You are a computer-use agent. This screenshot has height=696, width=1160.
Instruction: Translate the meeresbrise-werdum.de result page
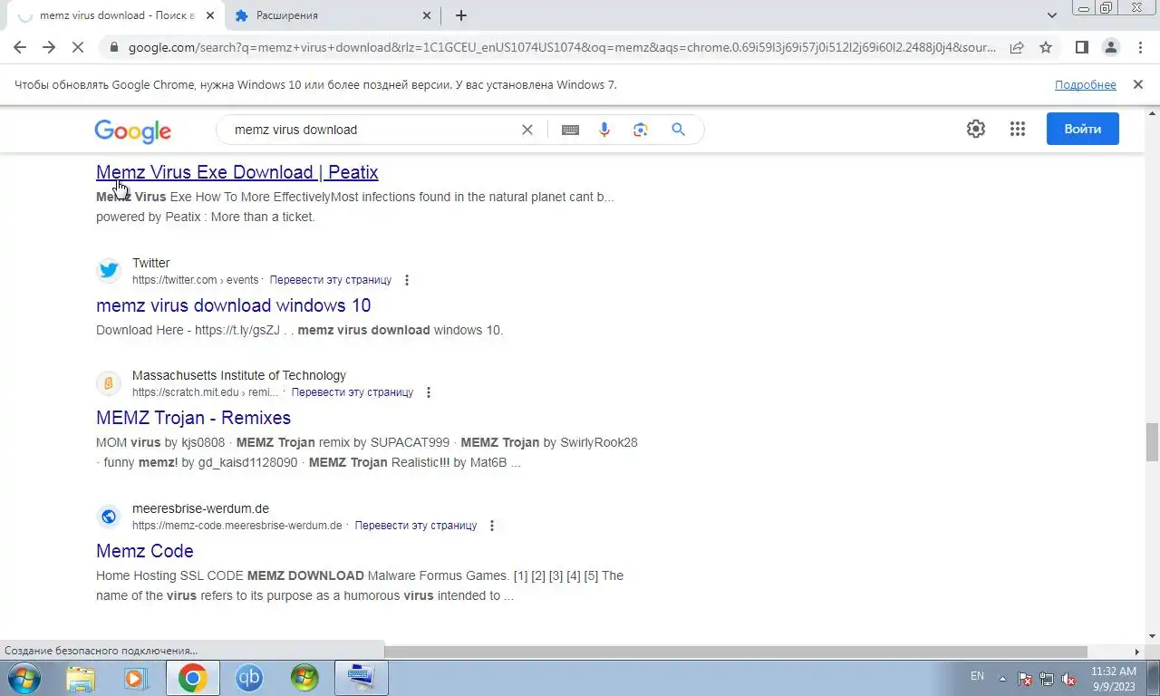pyautogui.click(x=416, y=526)
